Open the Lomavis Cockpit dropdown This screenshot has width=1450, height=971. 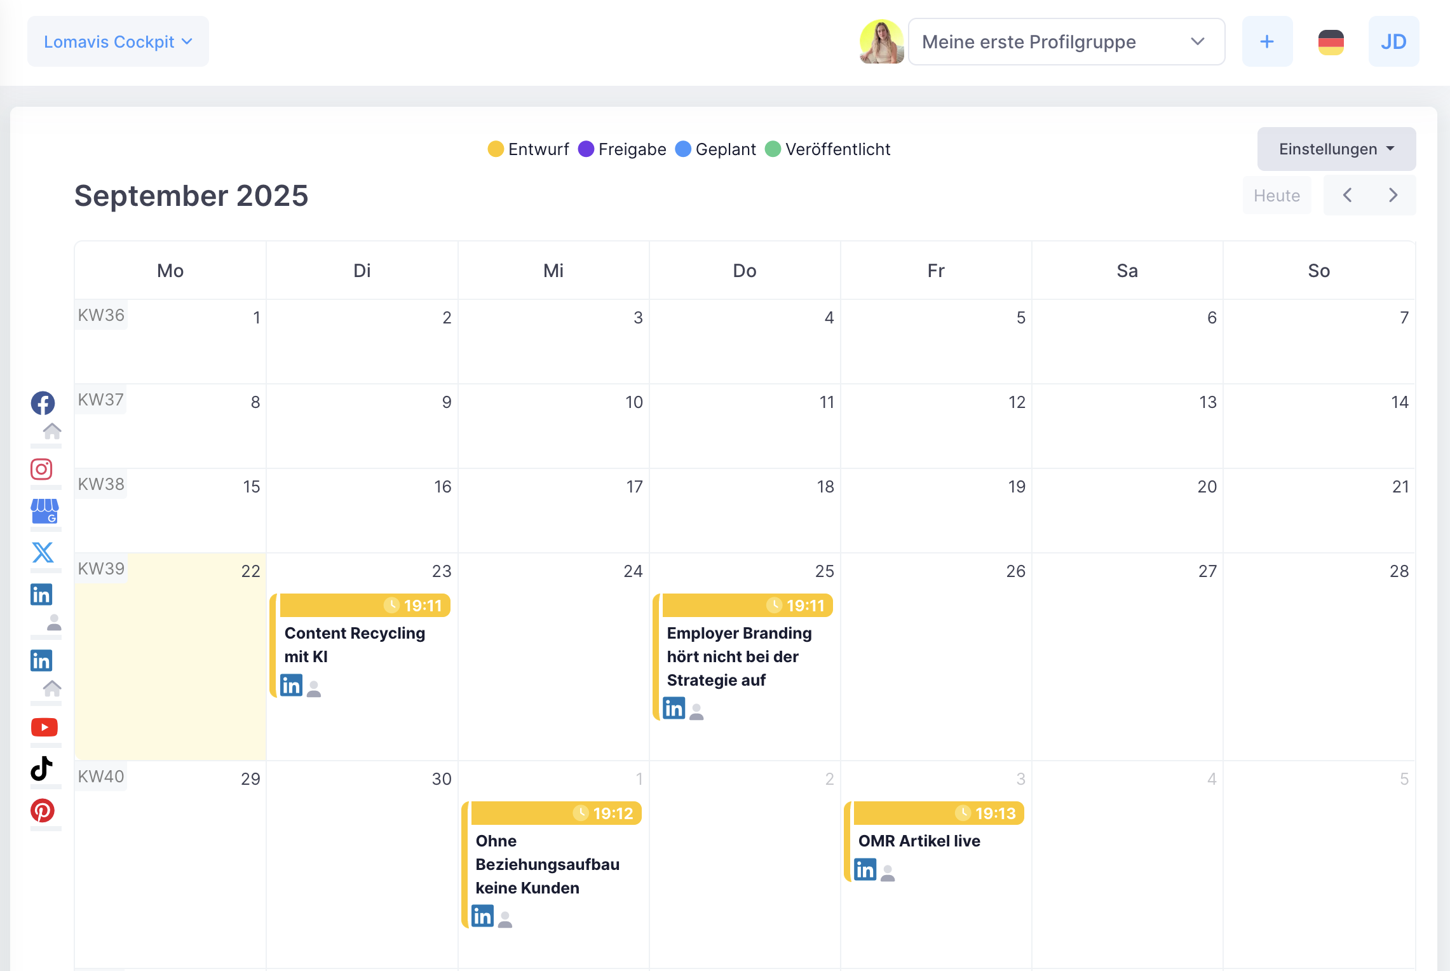point(118,41)
